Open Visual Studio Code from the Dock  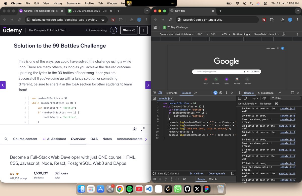point(149,189)
